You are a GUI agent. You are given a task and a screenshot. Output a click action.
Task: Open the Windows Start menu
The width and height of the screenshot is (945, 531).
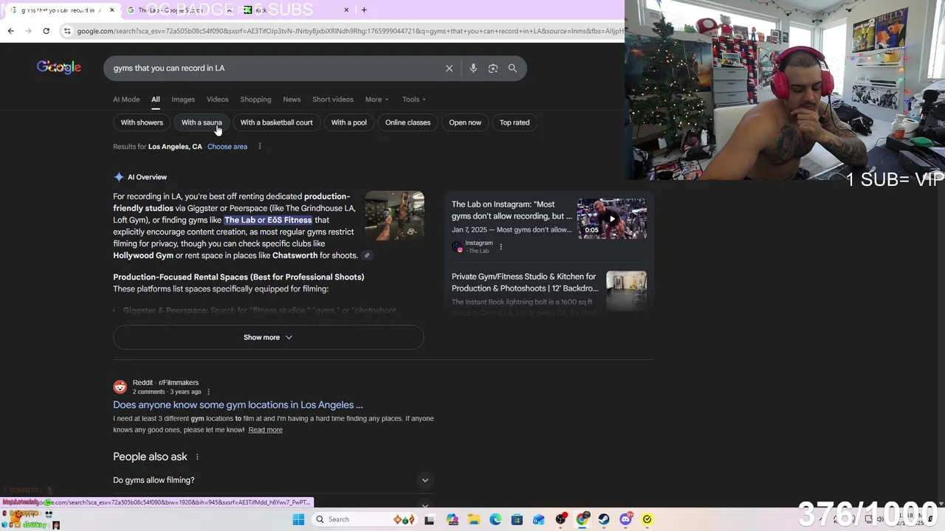click(x=298, y=519)
